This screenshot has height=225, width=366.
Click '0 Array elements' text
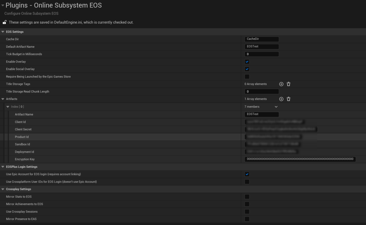click(x=256, y=84)
